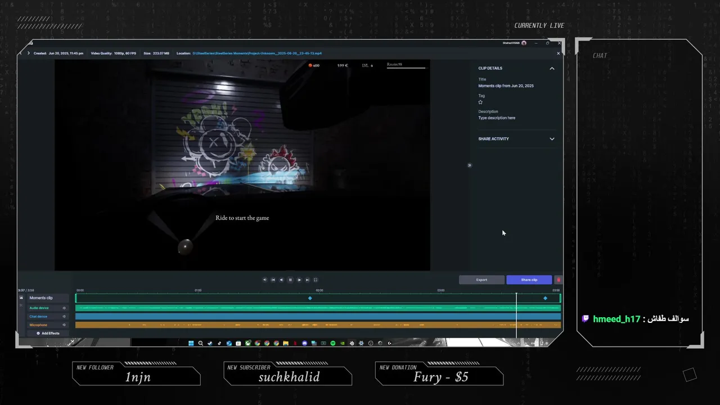Open fullscreen preview

point(316,280)
